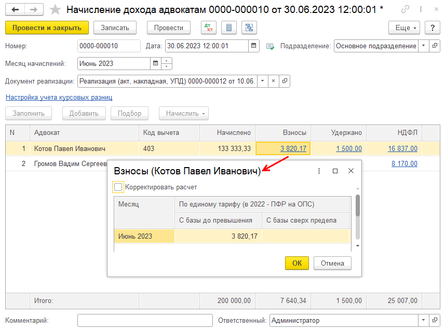445x330 pixels.
Task: Open the Ответственный dropdown list
Action: tap(423, 321)
